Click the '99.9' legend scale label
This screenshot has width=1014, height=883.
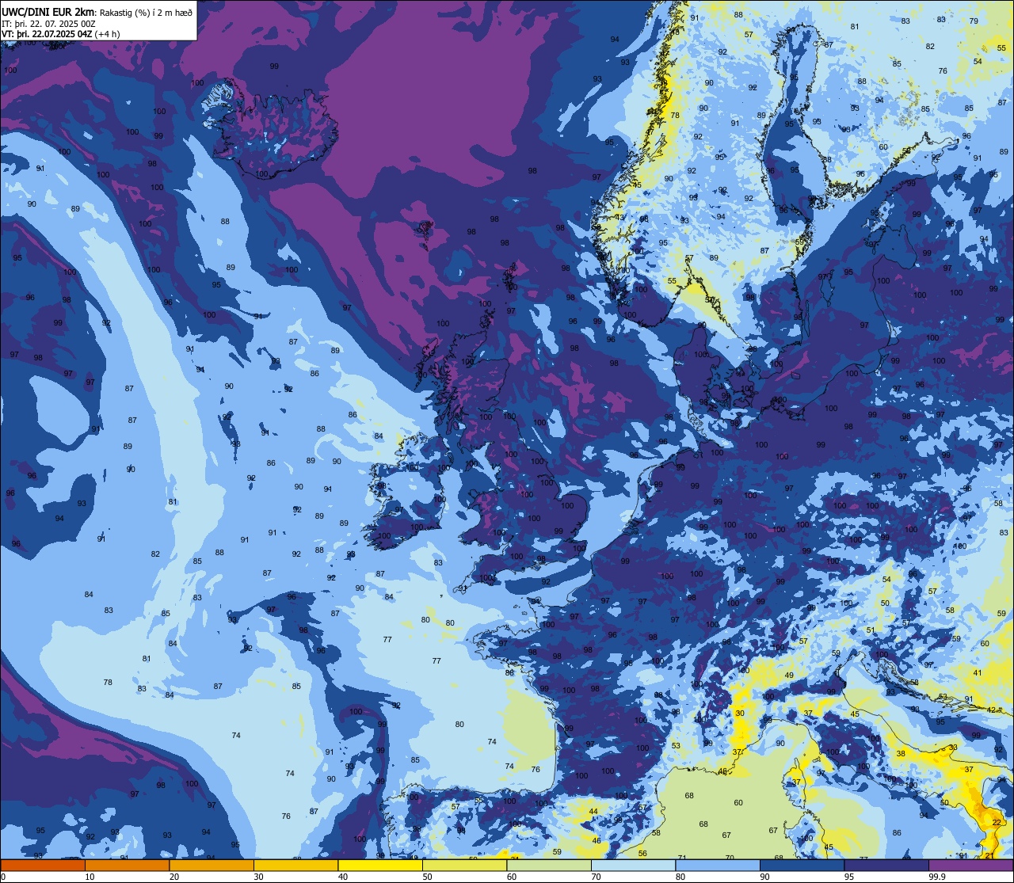(937, 877)
